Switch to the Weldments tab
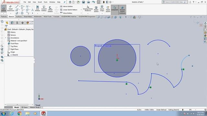Image resolution: width=207 pixels, height=116 pixels. point(38,16)
